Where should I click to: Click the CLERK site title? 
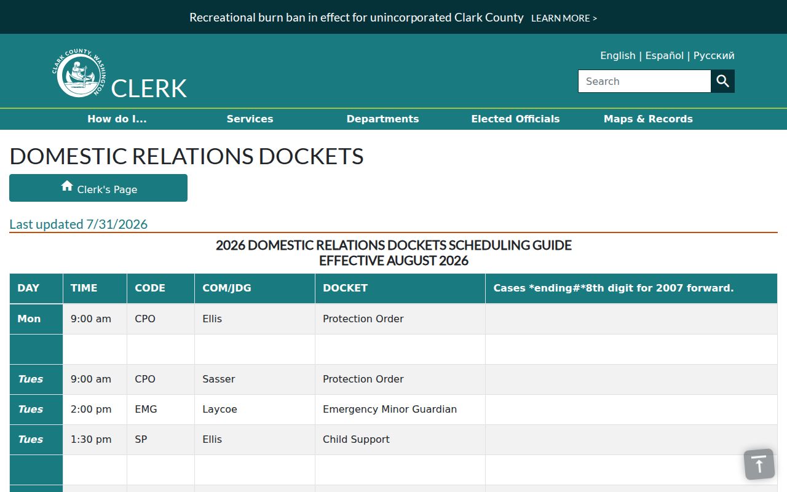point(149,88)
